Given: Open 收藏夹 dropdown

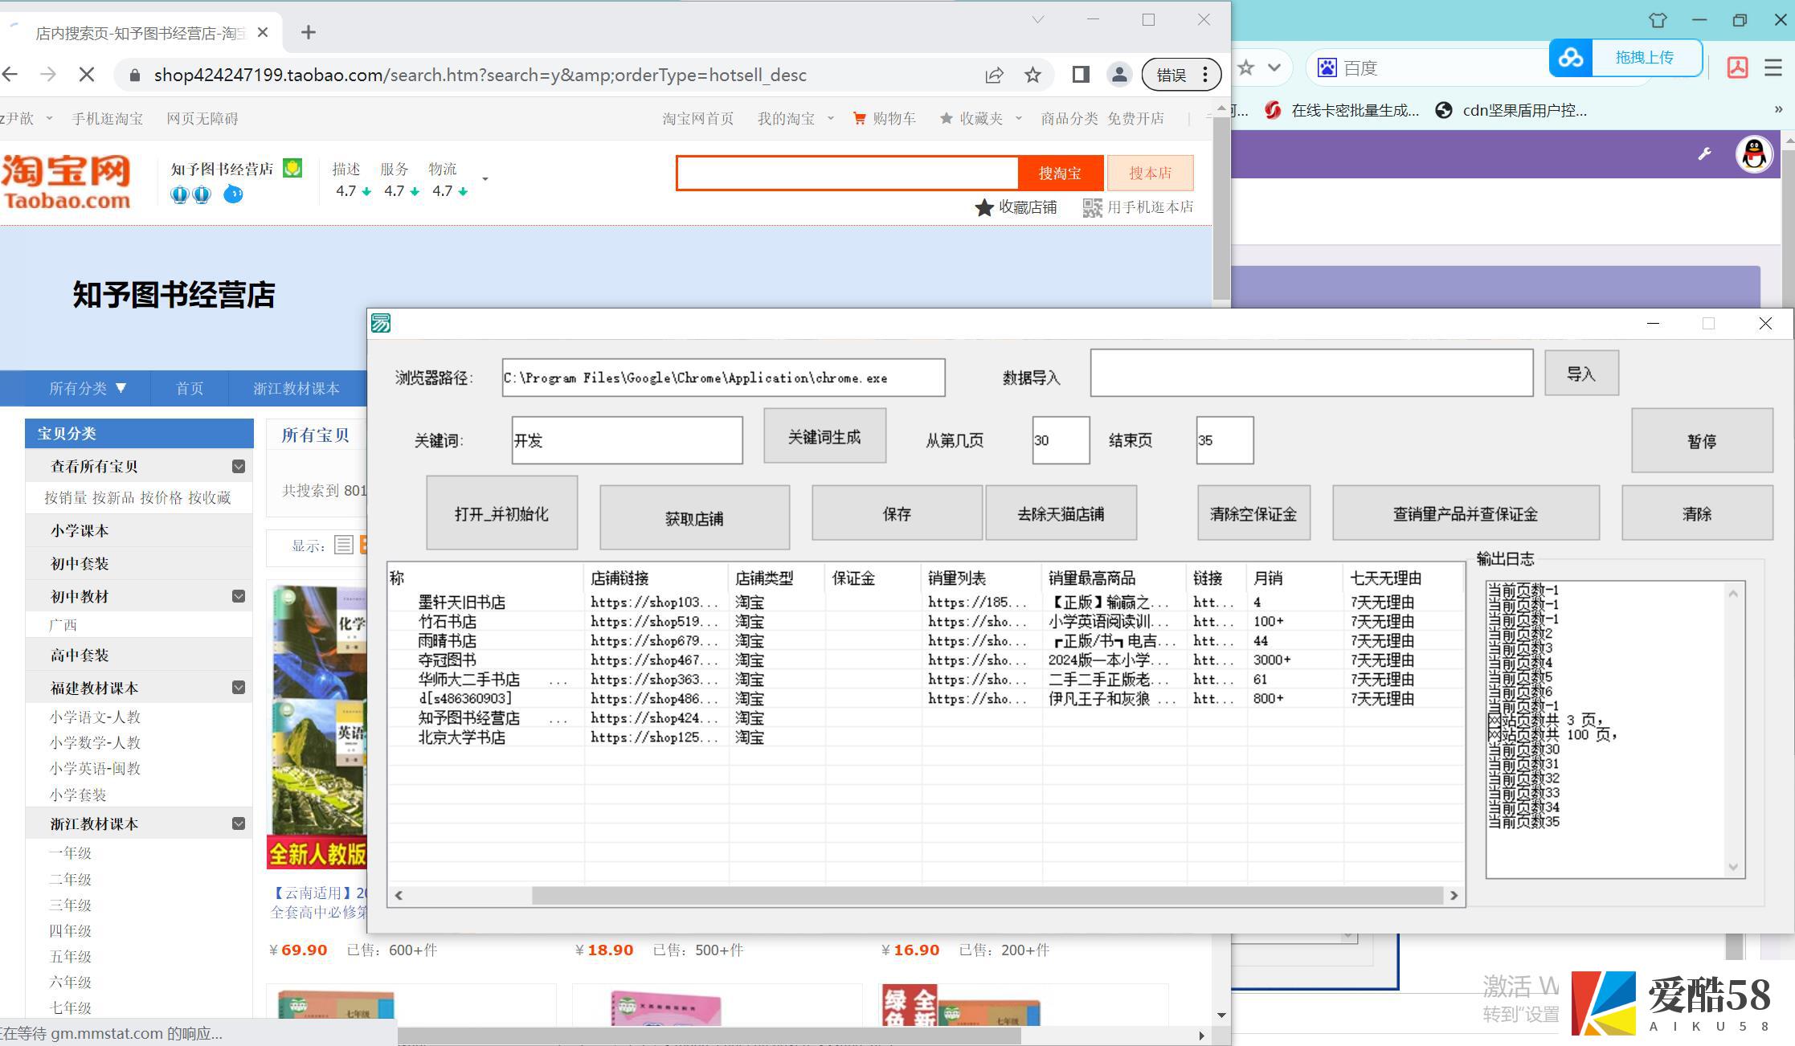Looking at the screenshot, I should [980, 119].
